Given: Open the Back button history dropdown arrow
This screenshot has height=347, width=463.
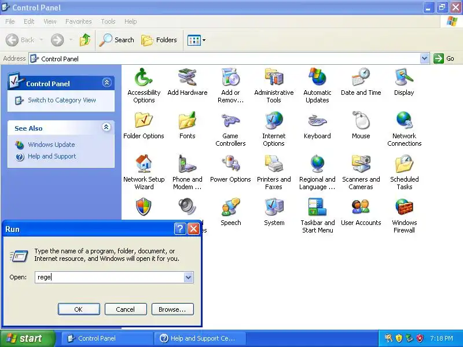Looking at the screenshot, I should pyautogui.click(x=41, y=40).
